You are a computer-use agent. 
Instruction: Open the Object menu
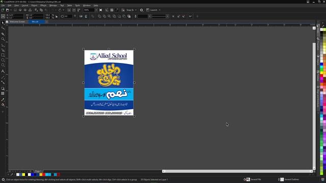point(34,6)
